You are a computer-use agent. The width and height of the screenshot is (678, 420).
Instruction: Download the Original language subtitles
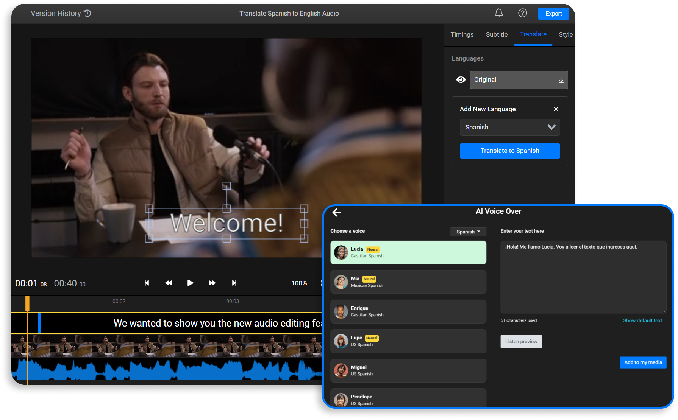tap(561, 80)
